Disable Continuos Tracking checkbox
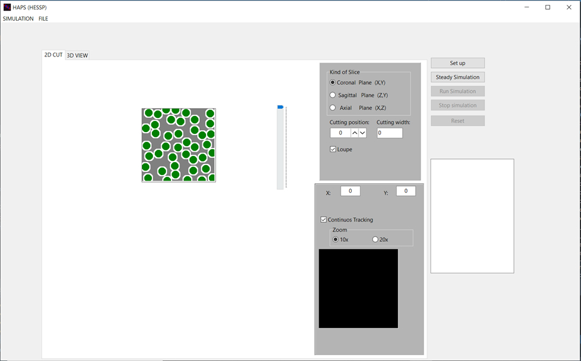The width and height of the screenshot is (581, 361). pyautogui.click(x=324, y=220)
